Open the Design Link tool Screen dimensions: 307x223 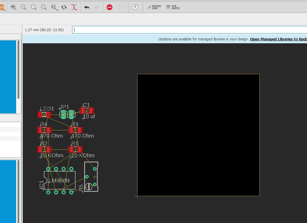[x=154, y=8]
